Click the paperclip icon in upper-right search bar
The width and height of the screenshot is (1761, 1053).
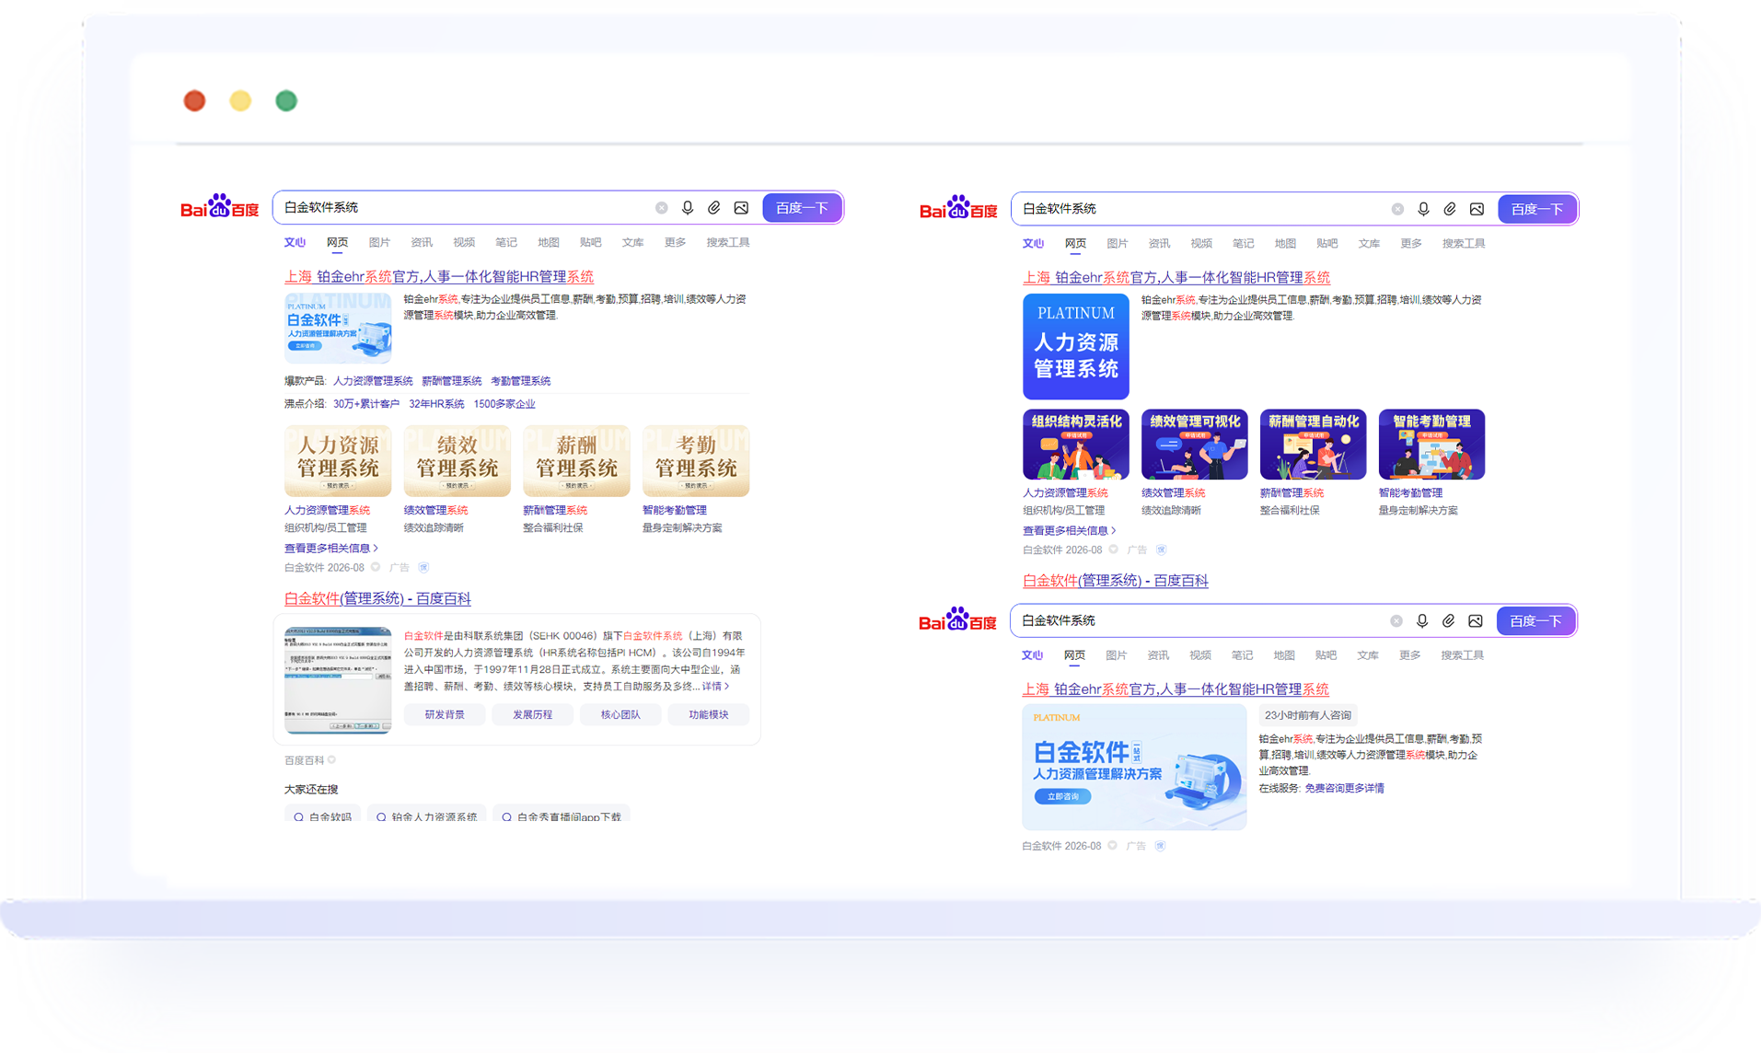click(1450, 209)
